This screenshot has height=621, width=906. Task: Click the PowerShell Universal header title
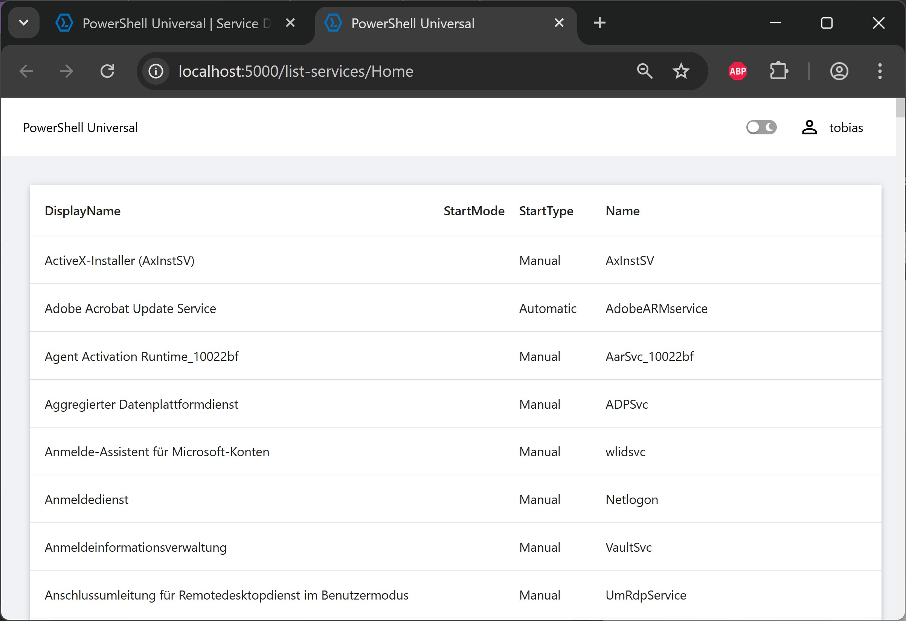80,128
